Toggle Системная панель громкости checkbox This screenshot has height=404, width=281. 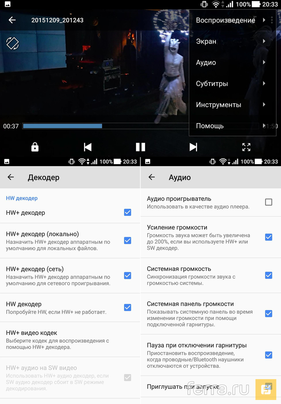(269, 313)
